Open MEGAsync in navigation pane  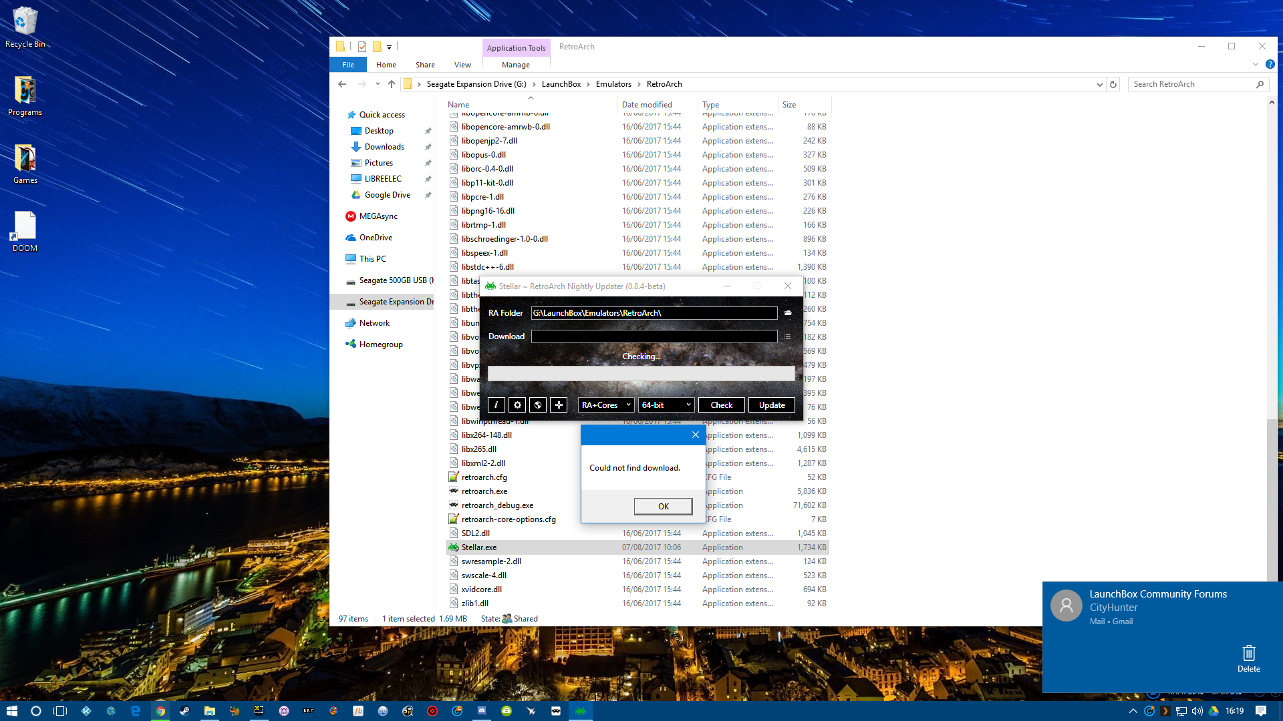point(378,216)
